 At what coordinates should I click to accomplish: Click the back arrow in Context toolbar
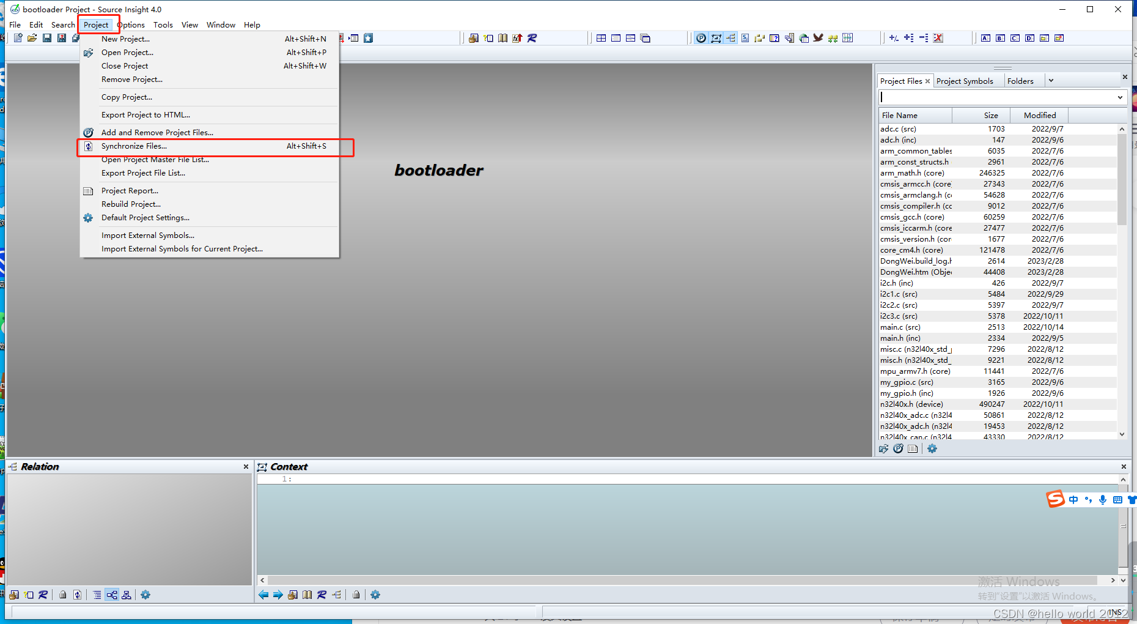click(263, 595)
